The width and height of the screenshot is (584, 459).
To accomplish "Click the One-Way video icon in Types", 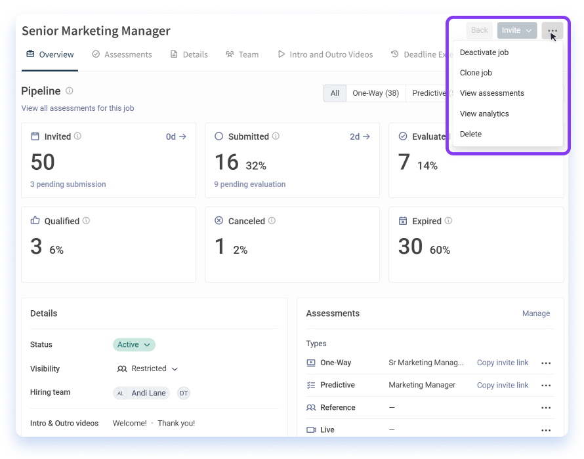I will pyautogui.click(x=311, y=363).
